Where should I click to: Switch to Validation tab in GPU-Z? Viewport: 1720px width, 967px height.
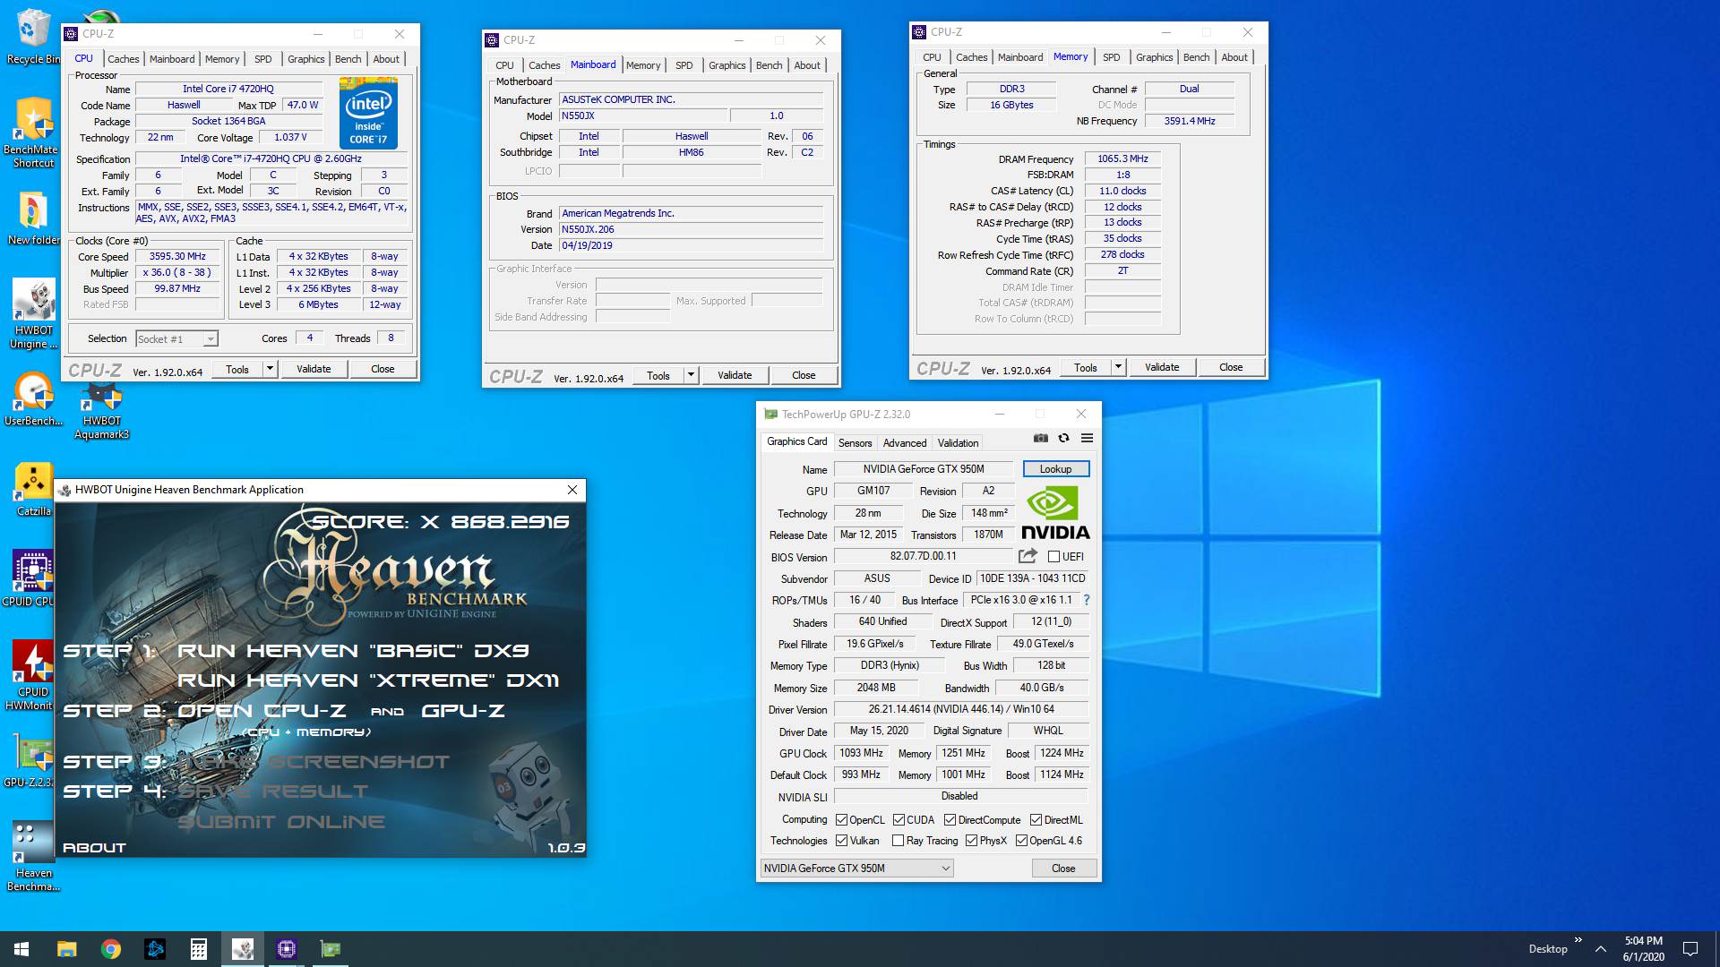(958, 443)
